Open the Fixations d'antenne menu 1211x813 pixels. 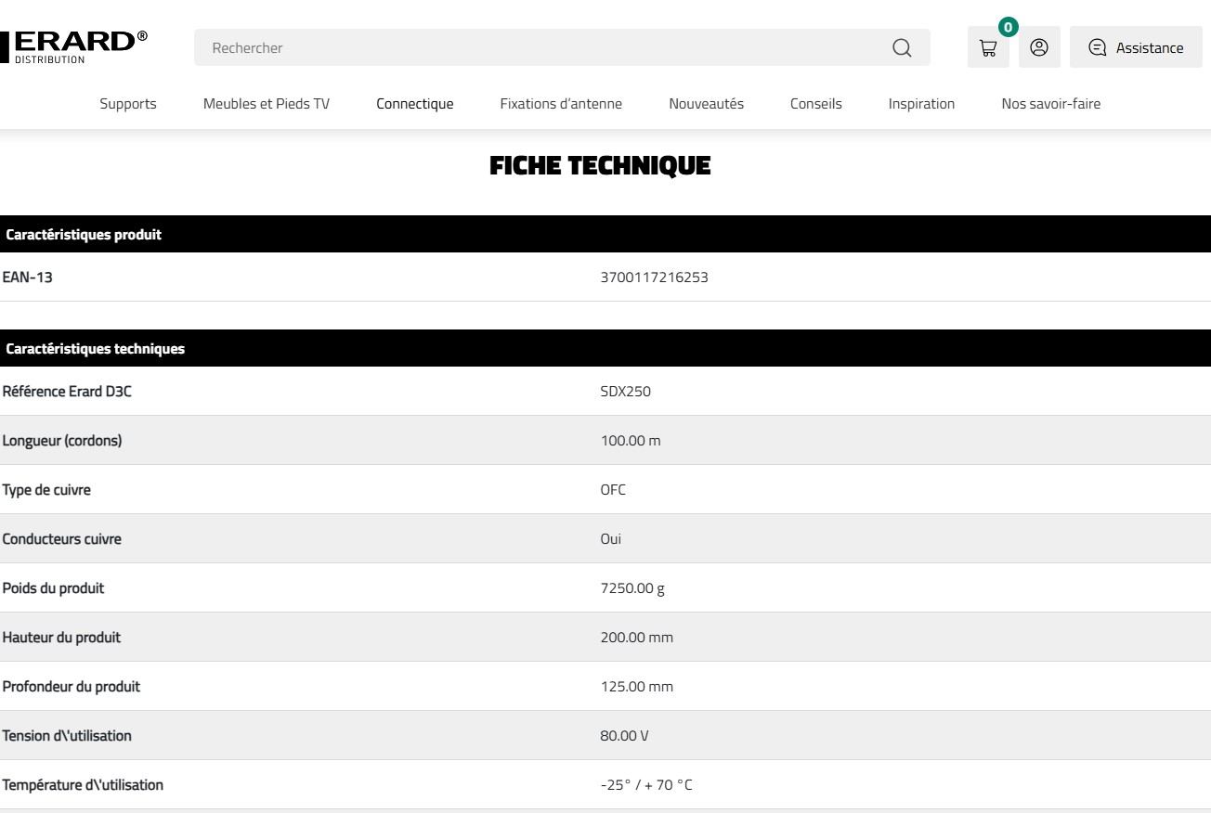click(x=561, y=104)
